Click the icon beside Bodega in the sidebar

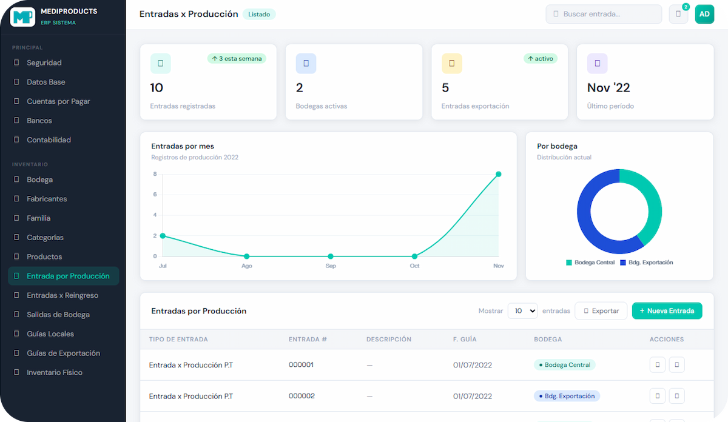click(16, 179)
